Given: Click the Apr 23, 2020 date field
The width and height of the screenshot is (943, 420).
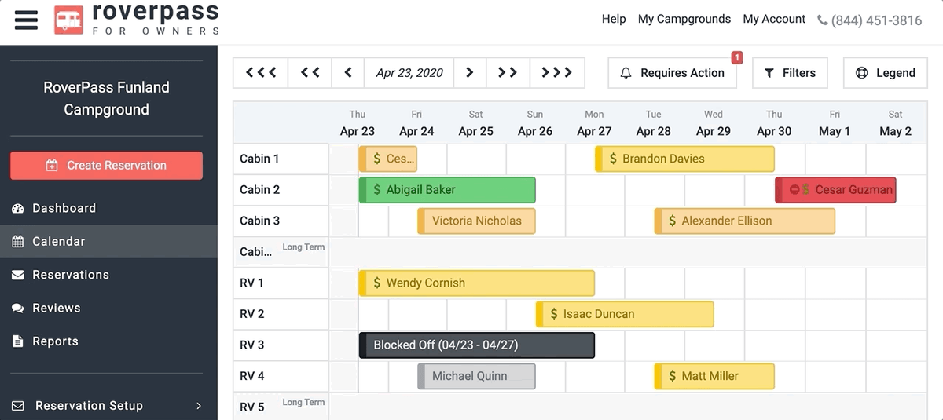Looking at the screenshot, I should 409,73.
